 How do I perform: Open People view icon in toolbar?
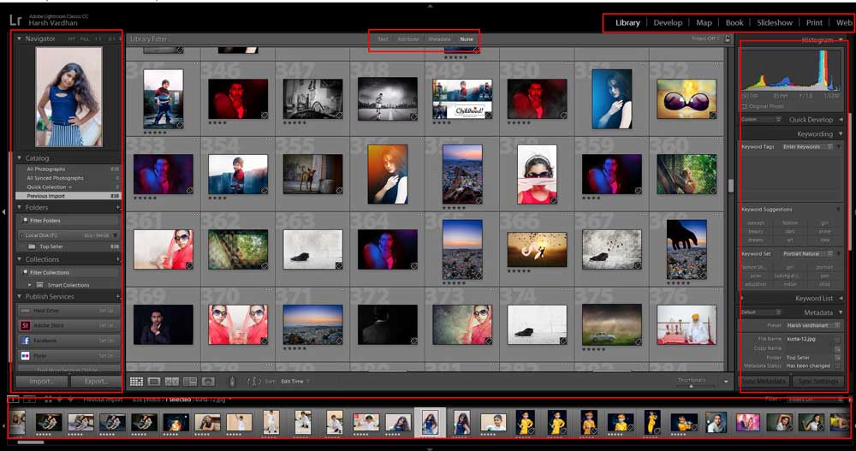(208, 382)
